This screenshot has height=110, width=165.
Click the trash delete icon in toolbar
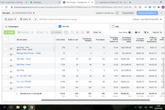77,32
